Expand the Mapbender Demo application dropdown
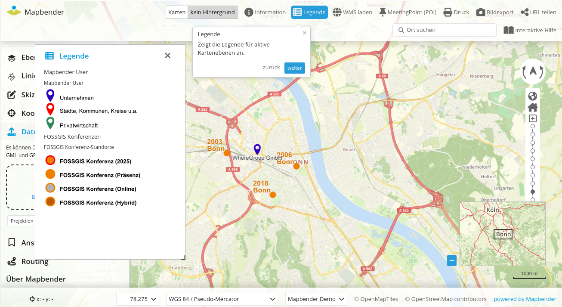This screenshot has height=307, width=562. pyautogui.click(x=316, y=299)
